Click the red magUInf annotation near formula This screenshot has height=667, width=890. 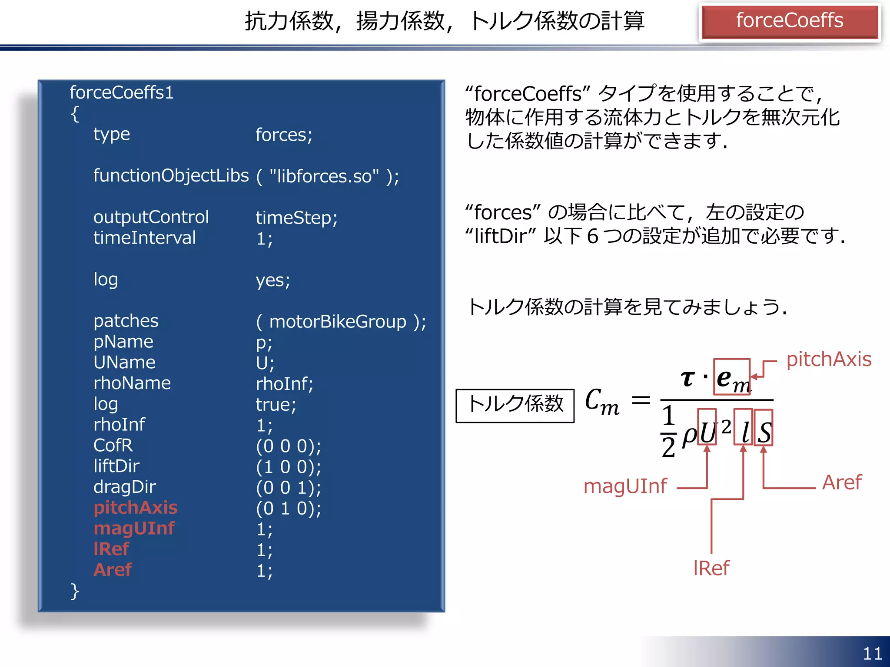tap(625, 486)
